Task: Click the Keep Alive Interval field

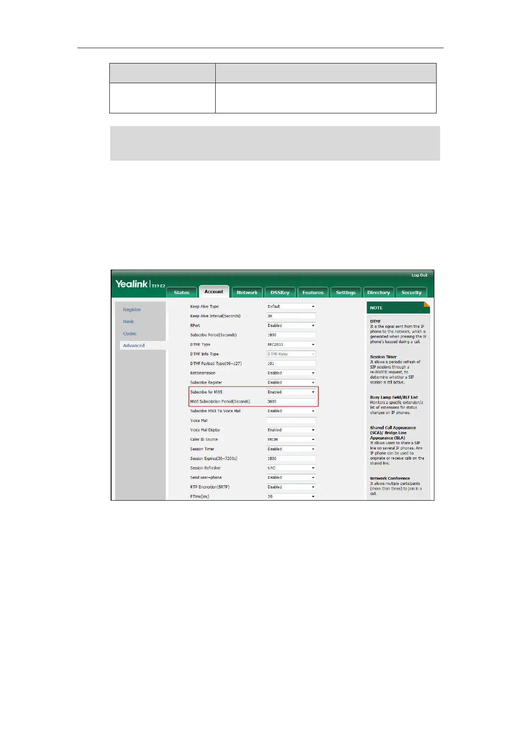Action: pyautogui.click(x=291, y=316)
